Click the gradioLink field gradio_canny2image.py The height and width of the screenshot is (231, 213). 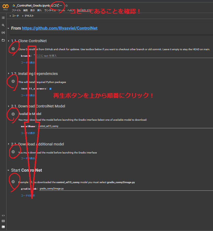[126, 189]
